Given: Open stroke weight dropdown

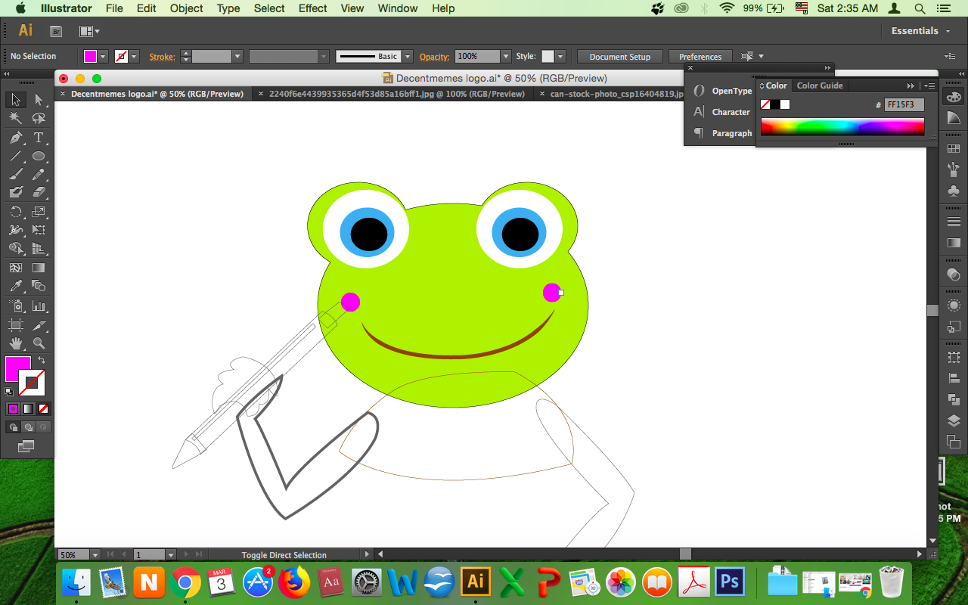Looking at the screenshot, I should [x=237, y=57].
